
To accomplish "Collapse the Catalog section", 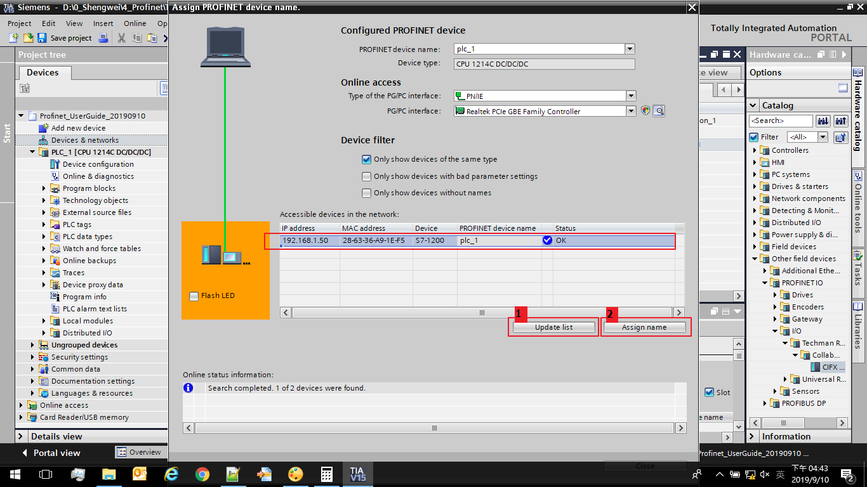I will [x=753, y=105].
